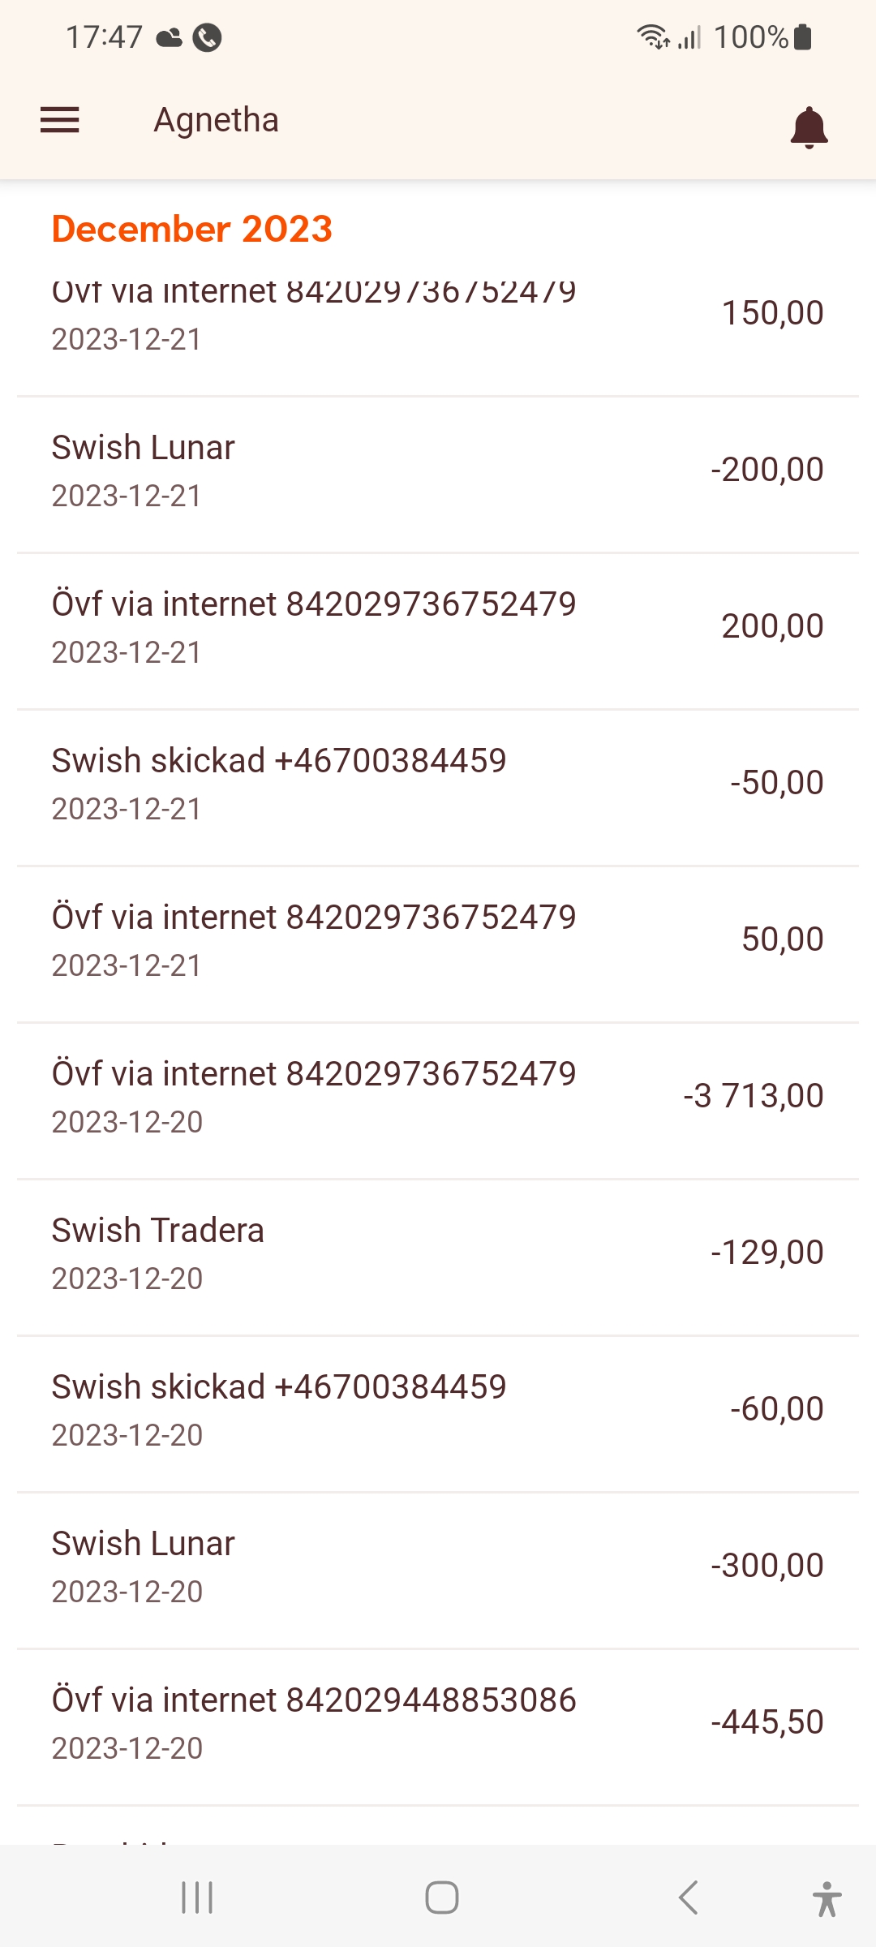Tap the December 2023 month header
This screenshot has height=1947, width=876.
(192, 229)
